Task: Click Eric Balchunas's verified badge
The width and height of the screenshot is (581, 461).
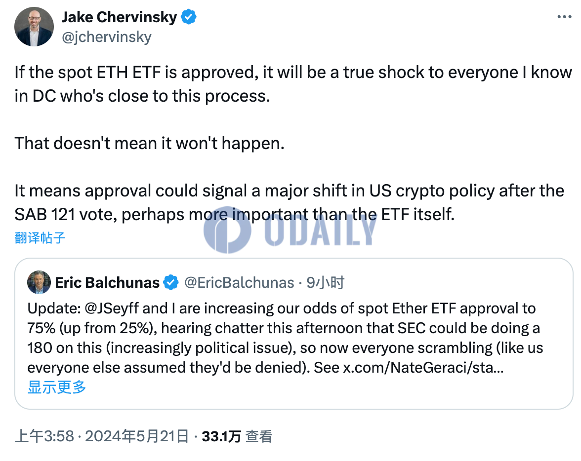Action: point(171,282)
